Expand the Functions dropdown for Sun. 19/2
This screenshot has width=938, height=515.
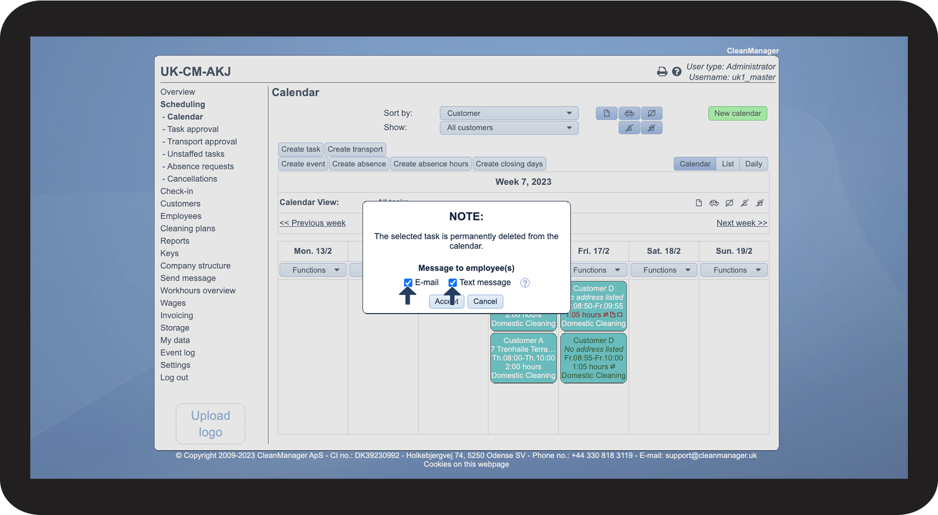click(x=734, y=270)
